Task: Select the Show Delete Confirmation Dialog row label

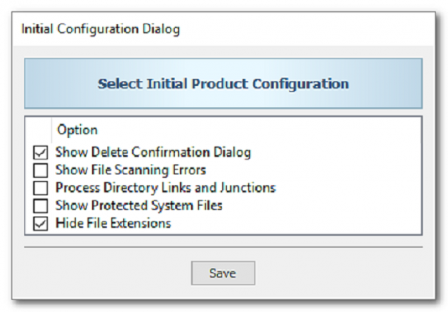Action: (152, 152)
